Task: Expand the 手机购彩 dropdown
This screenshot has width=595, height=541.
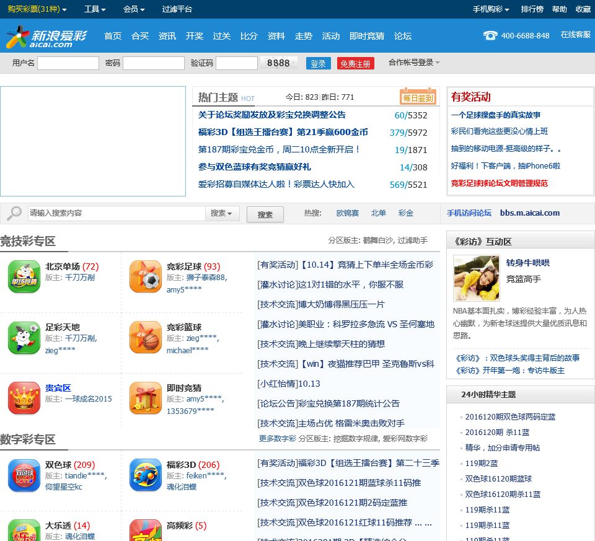Action: 491,9
